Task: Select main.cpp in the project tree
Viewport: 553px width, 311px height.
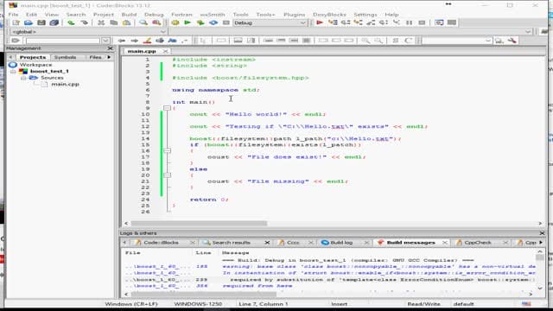Action: (x=66, y=84)
